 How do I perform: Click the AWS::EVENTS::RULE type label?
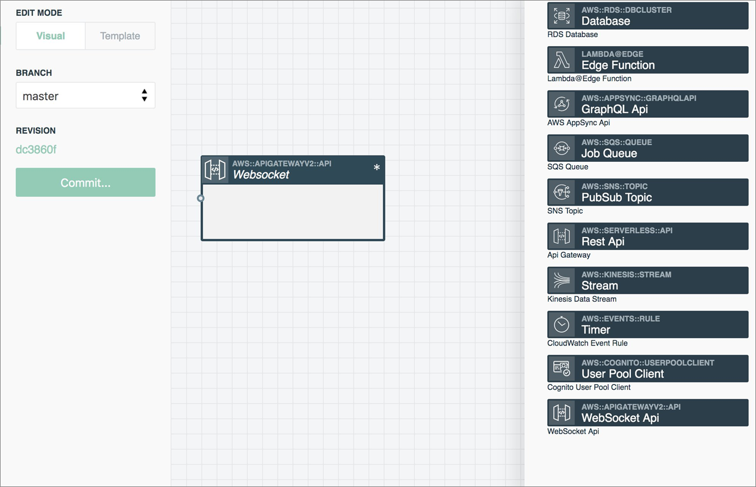tap(621, 318)
